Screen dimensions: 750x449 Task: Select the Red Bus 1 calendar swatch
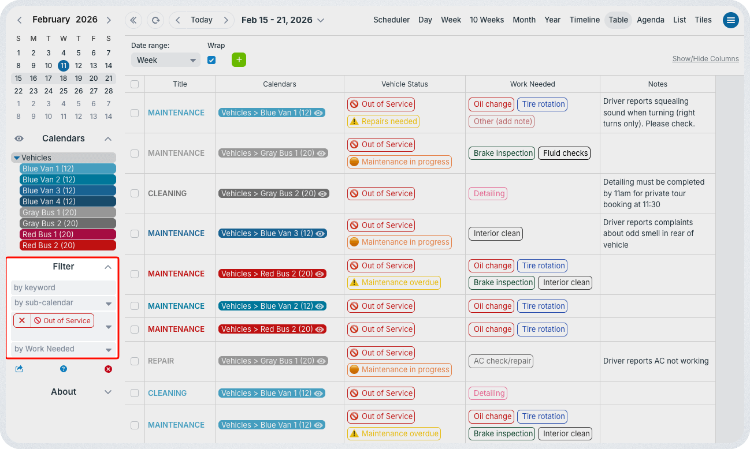[x=68, y=234]
